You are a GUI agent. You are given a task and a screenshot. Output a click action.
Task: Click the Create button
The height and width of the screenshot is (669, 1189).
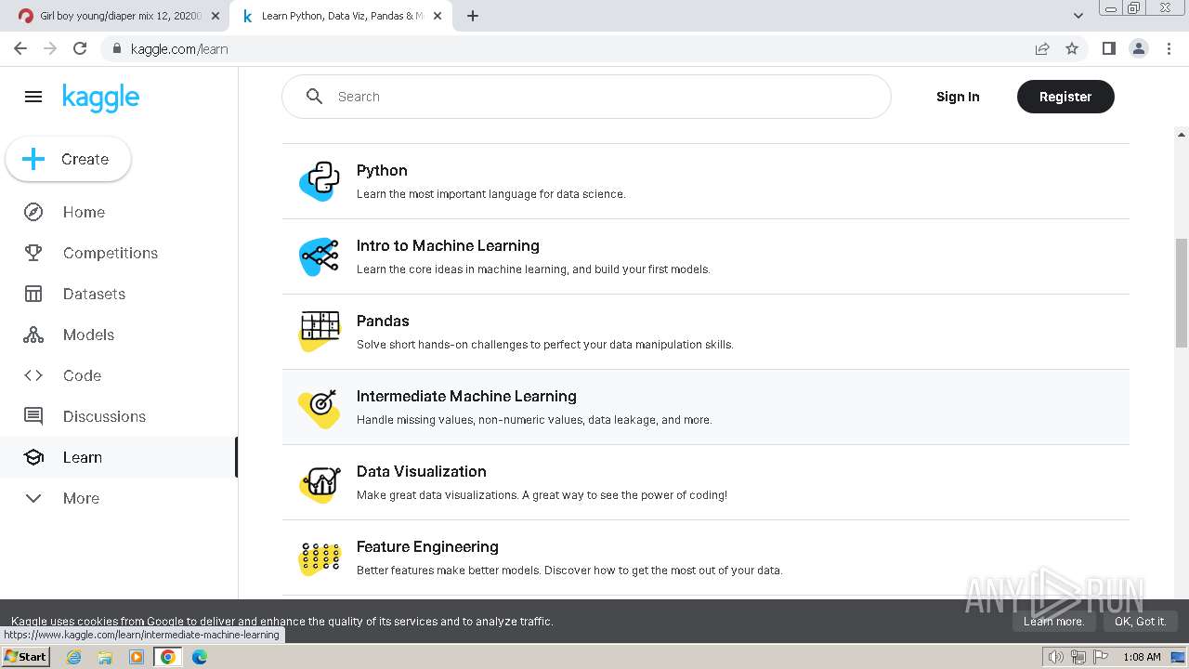69,160
